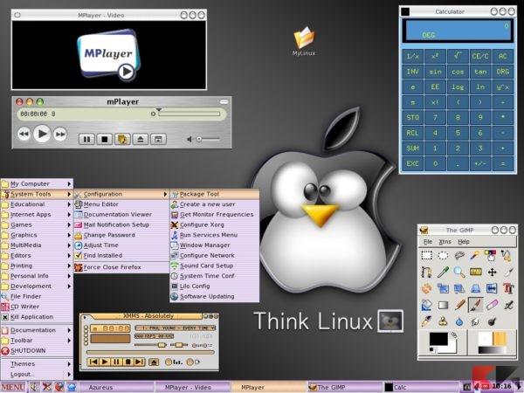Select the Rotate tool in GIMP

pos(426,288)
